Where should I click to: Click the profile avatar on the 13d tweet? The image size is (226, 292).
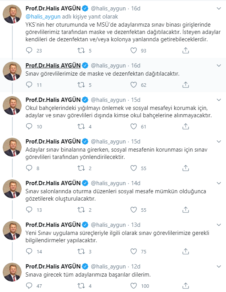[x=12, y=230]
